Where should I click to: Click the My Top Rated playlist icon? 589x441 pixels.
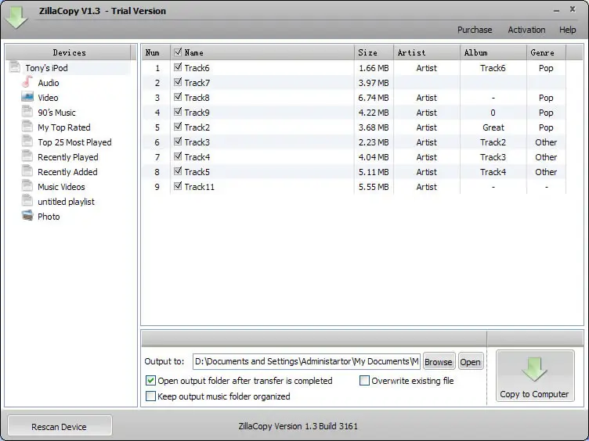click(x=27, y=127)
